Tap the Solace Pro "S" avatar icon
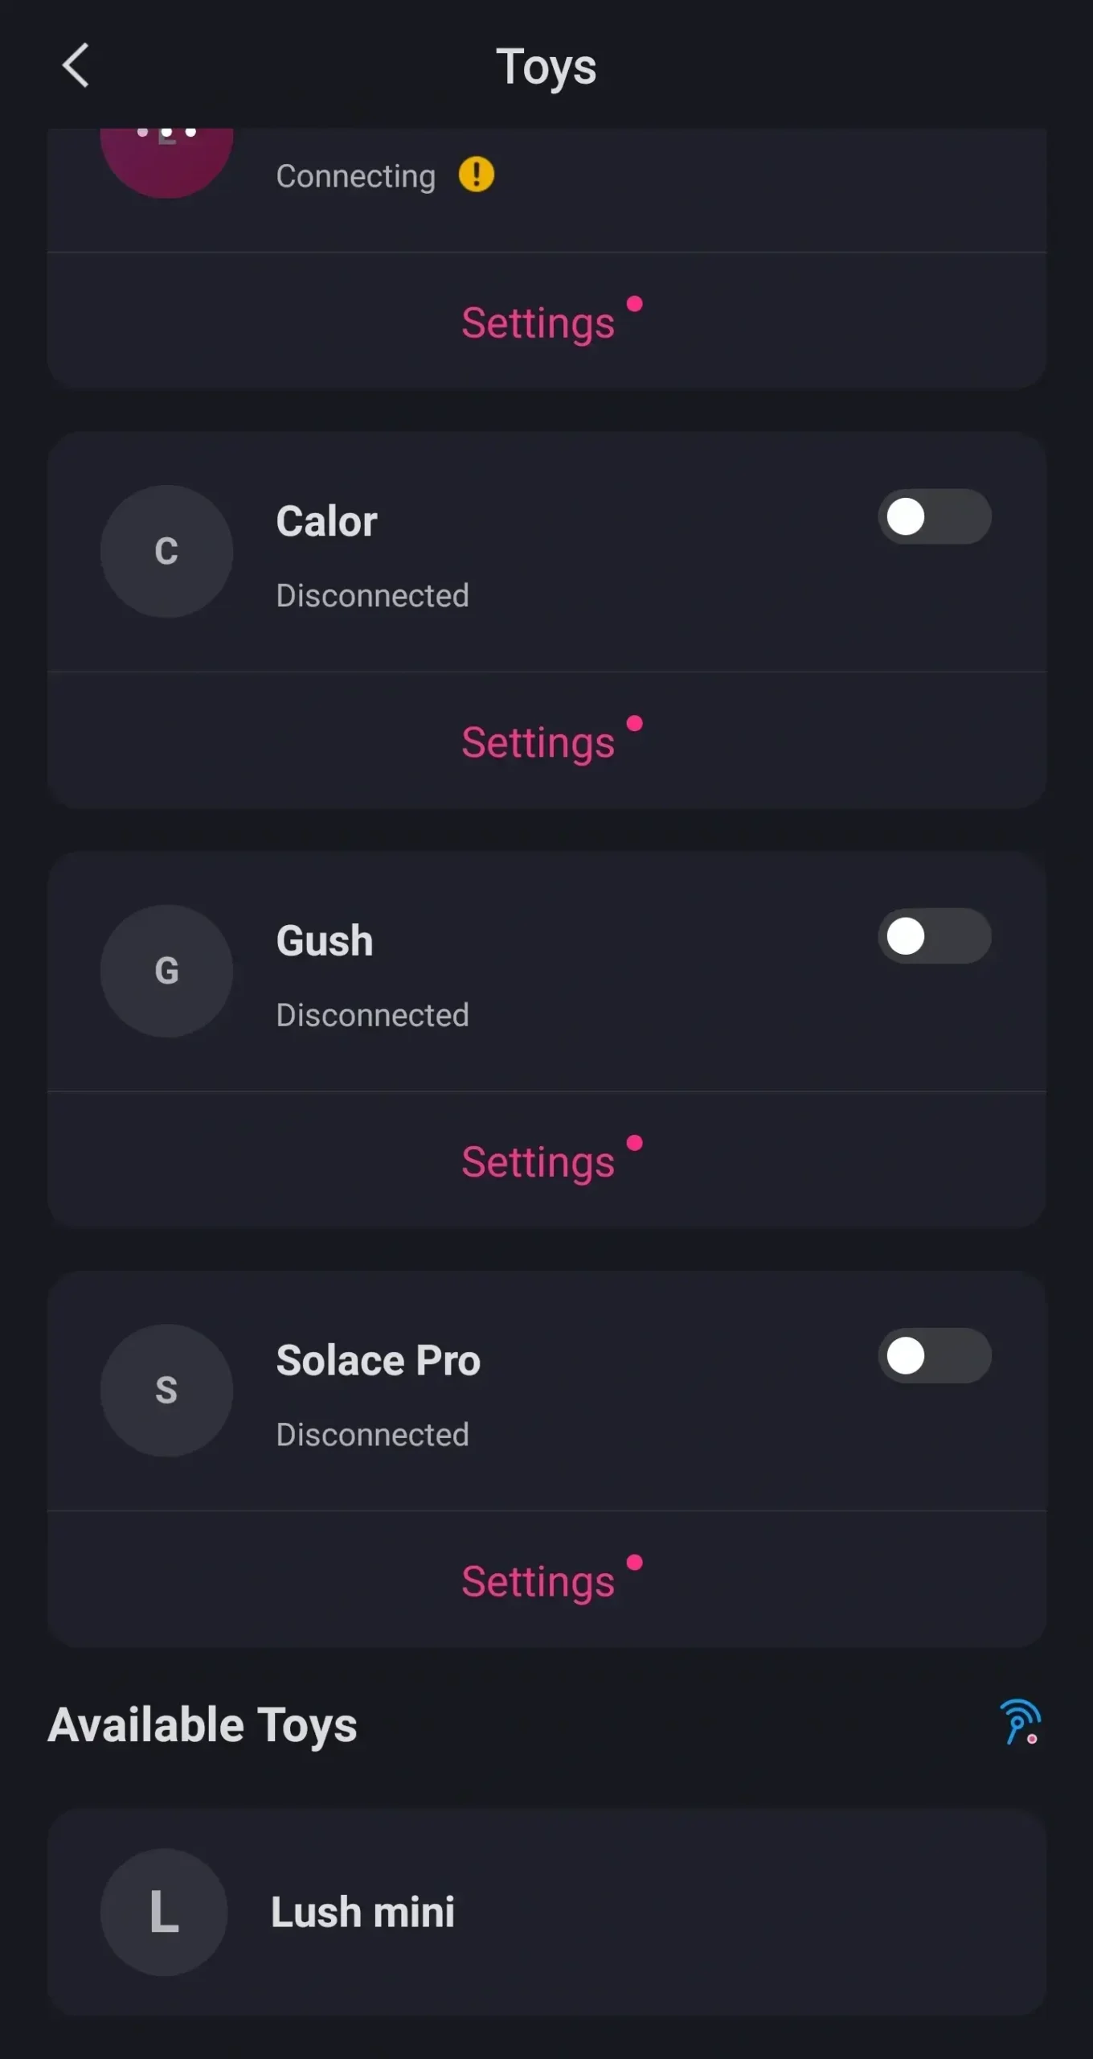1093x2059 pixels. pos(166,1390)
